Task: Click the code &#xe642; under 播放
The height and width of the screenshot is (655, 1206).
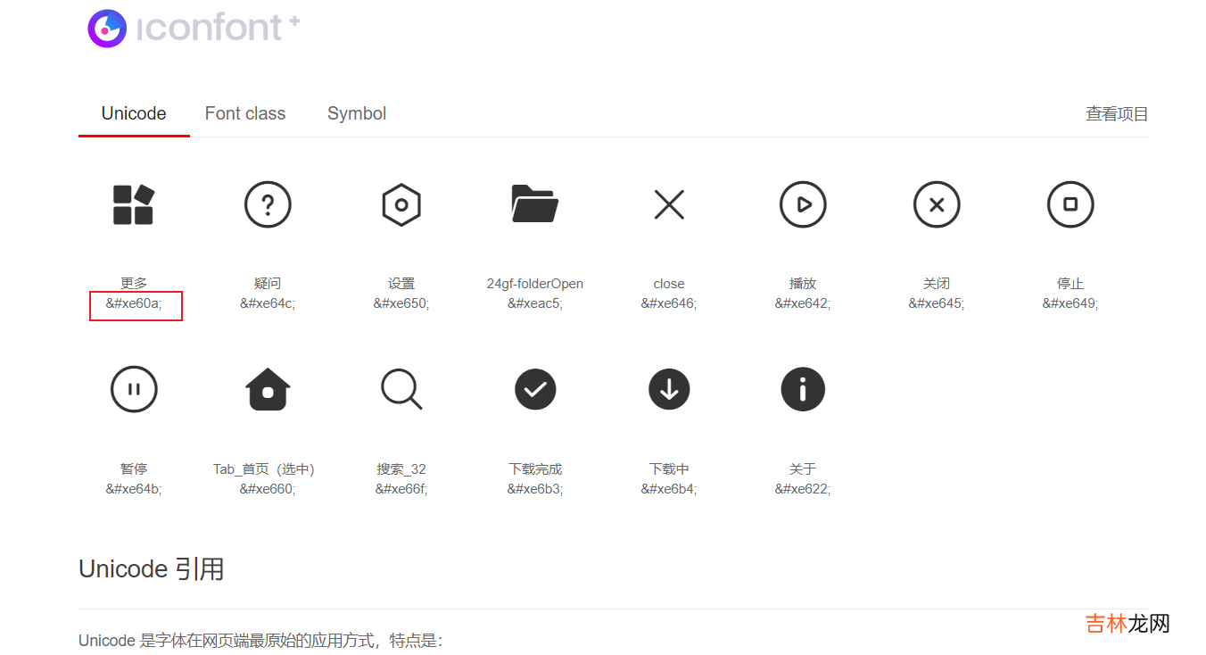Action: tap(803, 303)
